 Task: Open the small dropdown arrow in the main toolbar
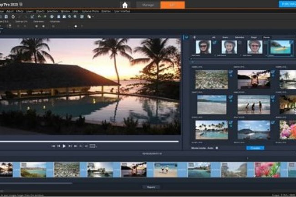coord(93,17)
